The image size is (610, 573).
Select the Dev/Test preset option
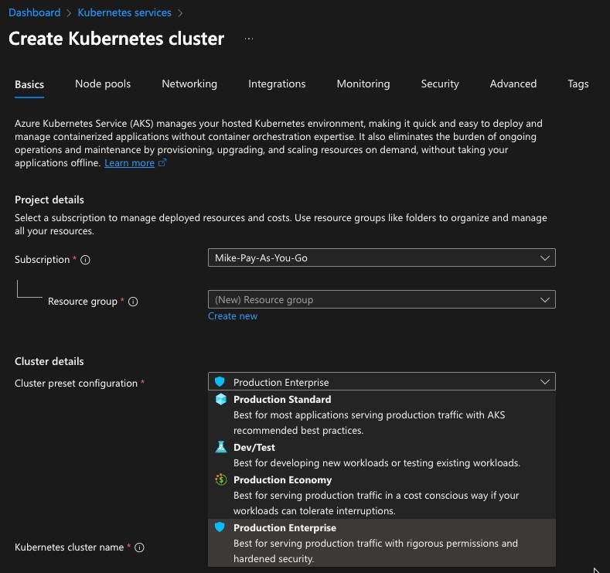[x=382, y=455]
